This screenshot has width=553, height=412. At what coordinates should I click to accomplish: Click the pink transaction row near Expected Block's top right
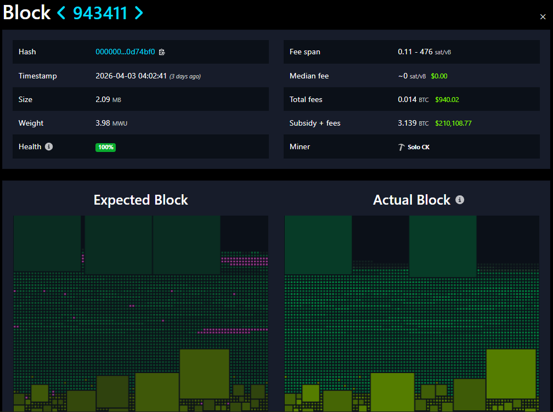click(x=245, y=260)
